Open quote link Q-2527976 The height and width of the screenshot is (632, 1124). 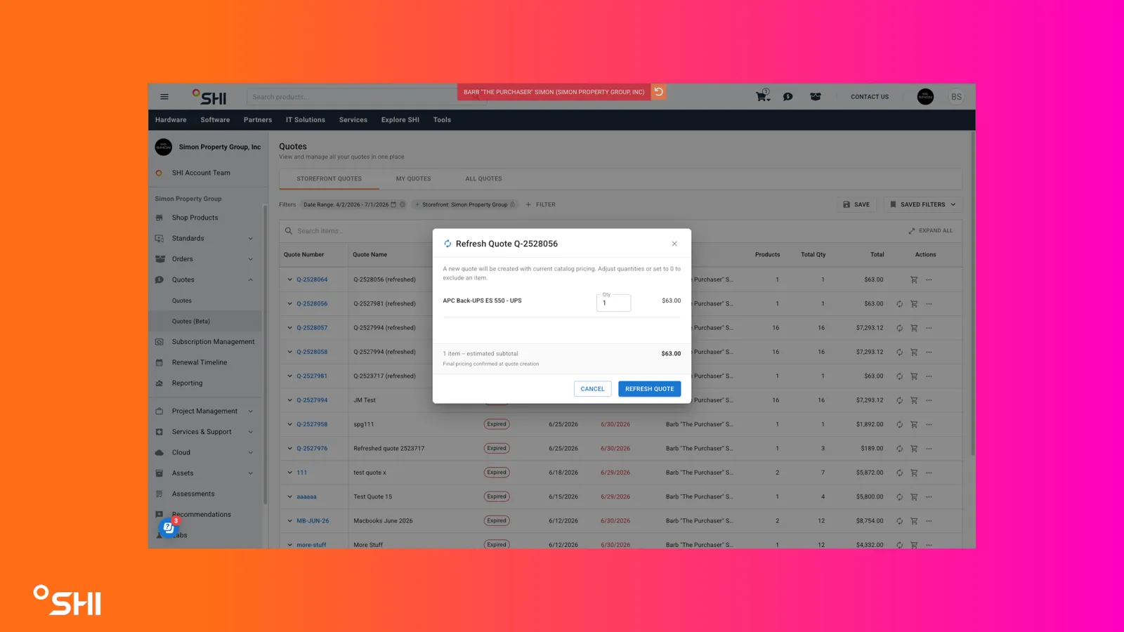pyautogui.click(x=312, y=449)
